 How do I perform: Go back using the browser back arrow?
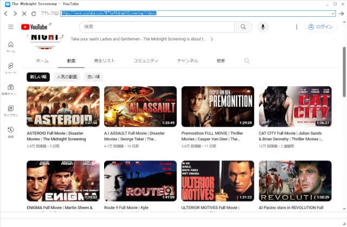pos(6,14)
